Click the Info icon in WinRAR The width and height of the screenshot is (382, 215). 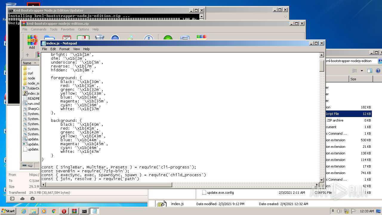pyautogui.click(x=149, y=38)
